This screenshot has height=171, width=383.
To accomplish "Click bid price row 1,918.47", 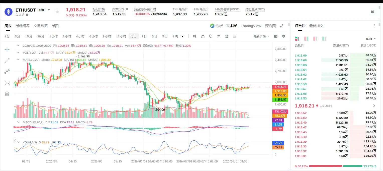I will 336,127.
